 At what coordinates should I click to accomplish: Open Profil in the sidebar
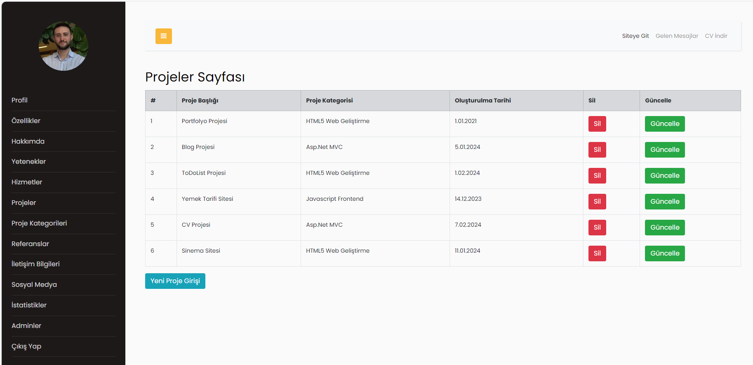pyautogui.click(x=20, y=100)
